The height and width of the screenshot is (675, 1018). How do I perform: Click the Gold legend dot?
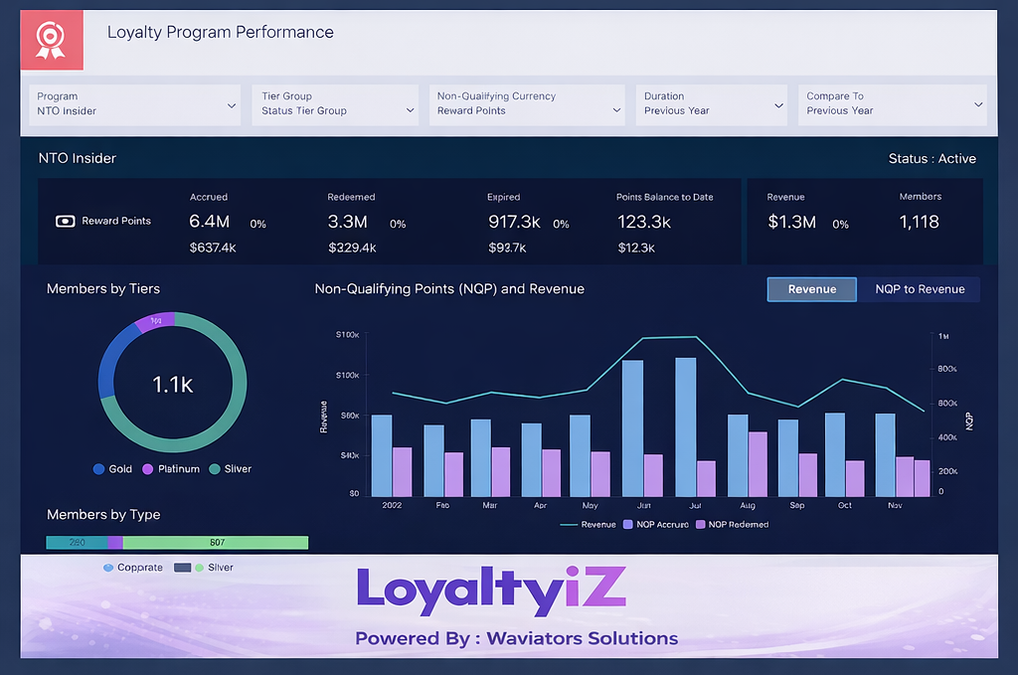point(98,469)
